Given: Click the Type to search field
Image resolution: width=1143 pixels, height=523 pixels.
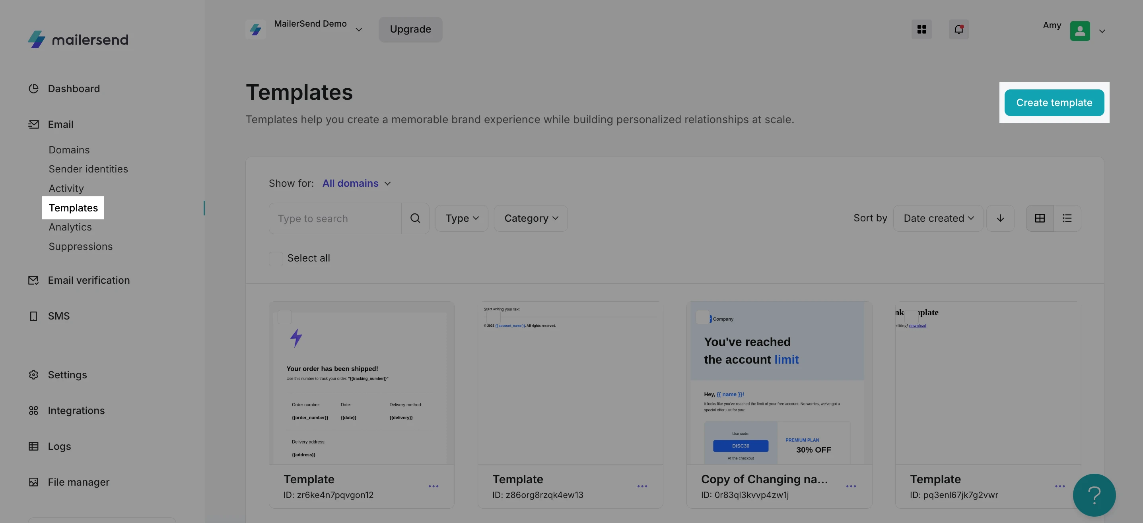Looking at the screenshot, I should click(x=335, y=219).
